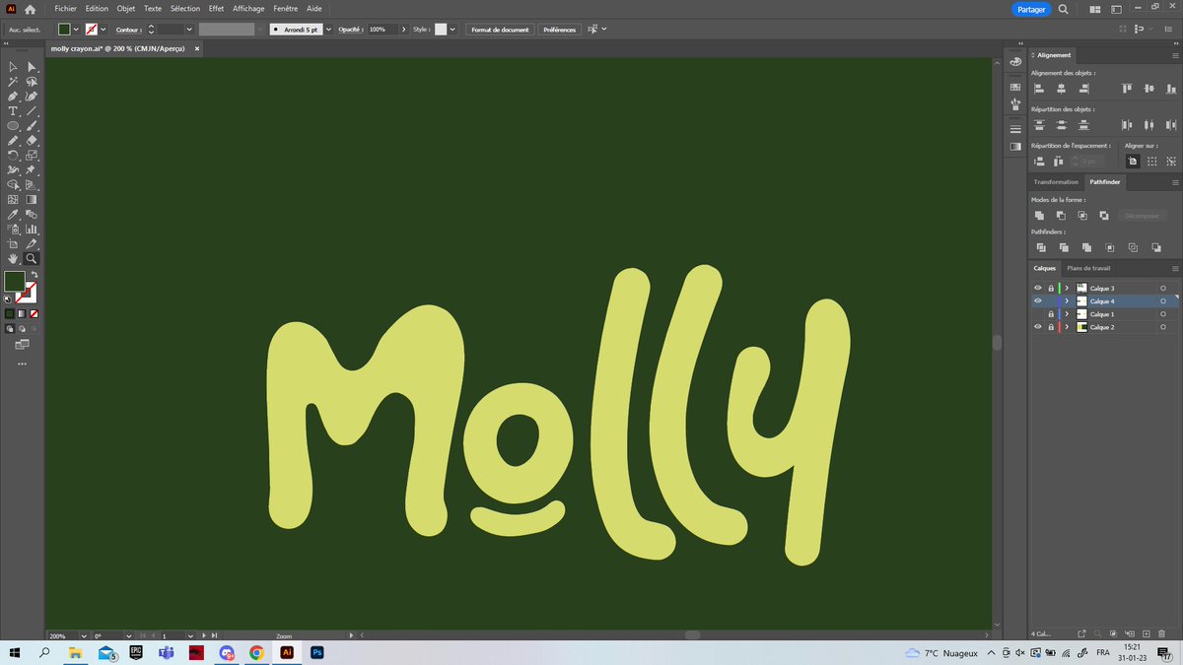Select the Rotate tool
The height and width of the screenshot is (665, 1183).
coord(13,155)
